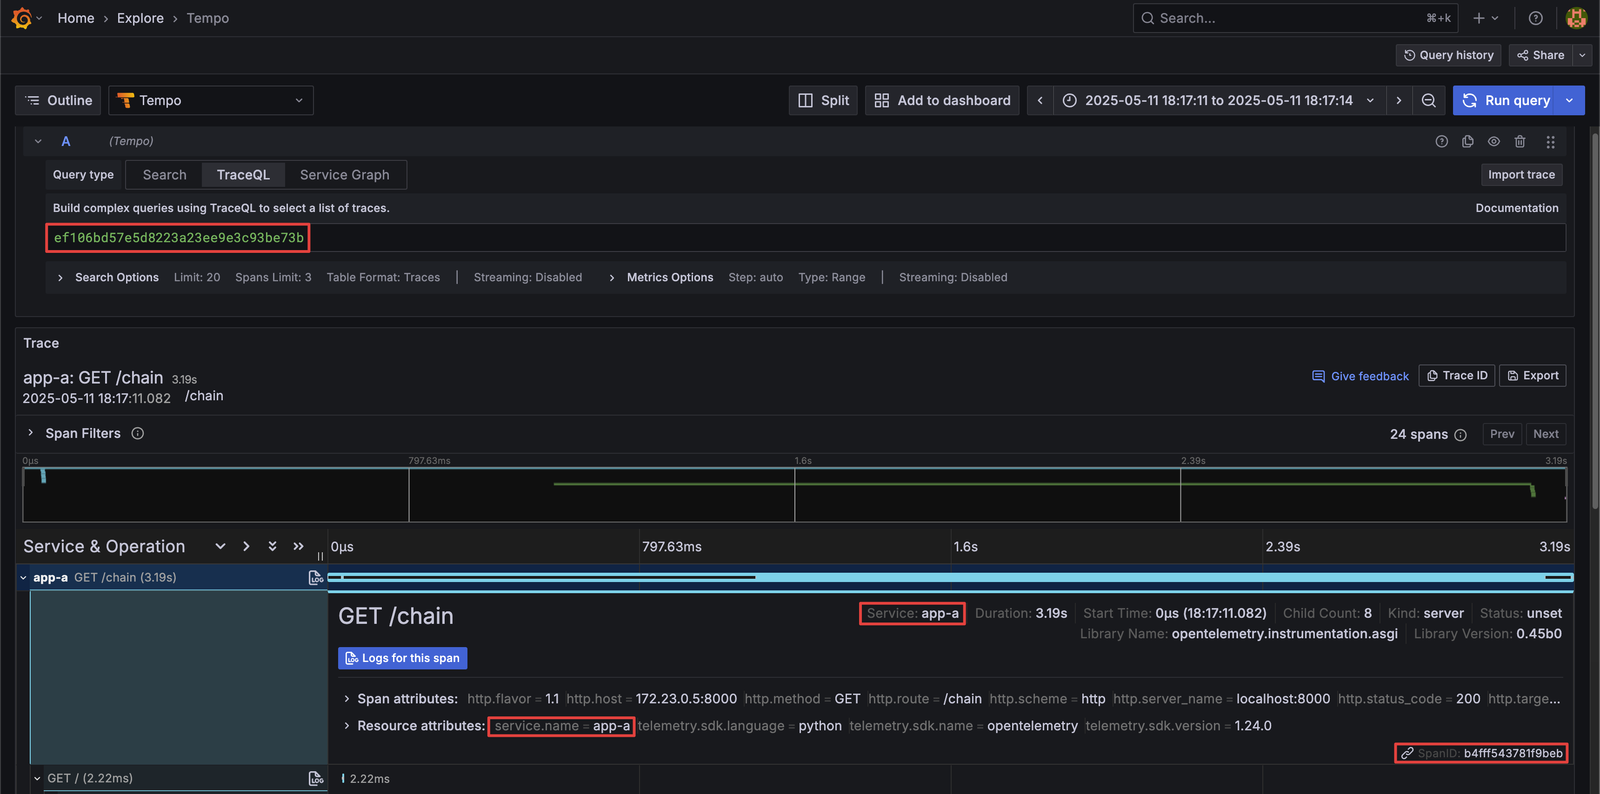
Task: Open the Share options dropdown arrow
Action: [1582, 55]
